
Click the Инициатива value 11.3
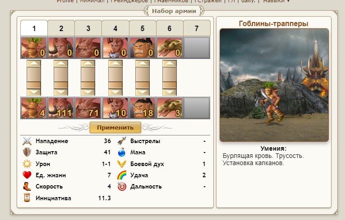tap(104, 198)
